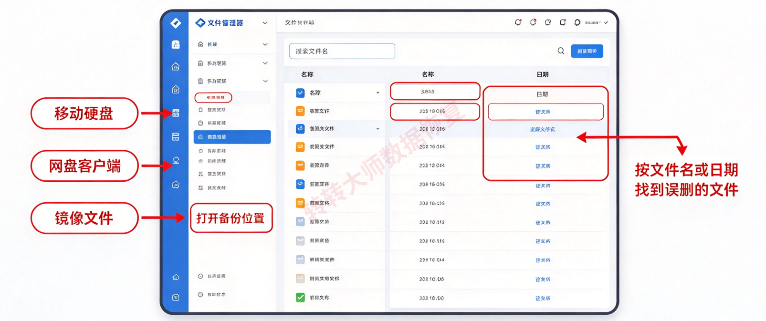Click the leftmost notification bell in the top bar
The width and height of the screenshot is (766, 321).
[x=518, y=22]
